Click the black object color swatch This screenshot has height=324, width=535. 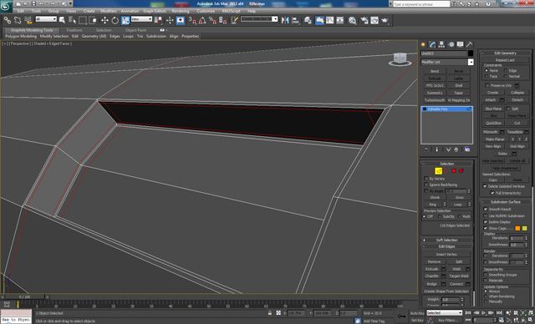[x=471, y=53]
